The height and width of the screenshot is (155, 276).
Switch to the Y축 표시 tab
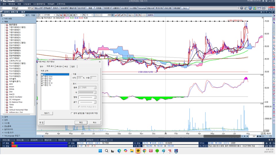click(59, 66)
